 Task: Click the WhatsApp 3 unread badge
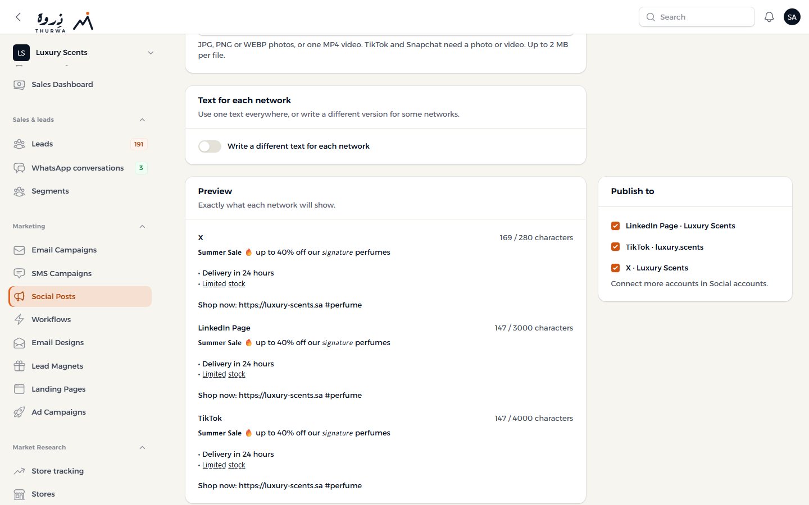[141, 168]
